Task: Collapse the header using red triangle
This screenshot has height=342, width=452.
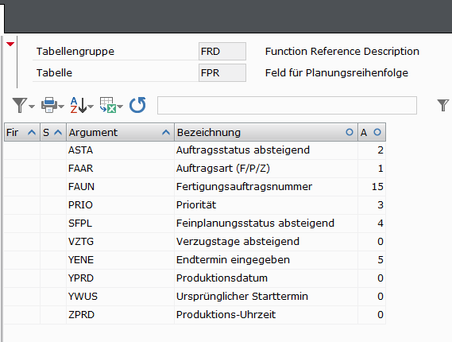Action: tap(10, 45)
